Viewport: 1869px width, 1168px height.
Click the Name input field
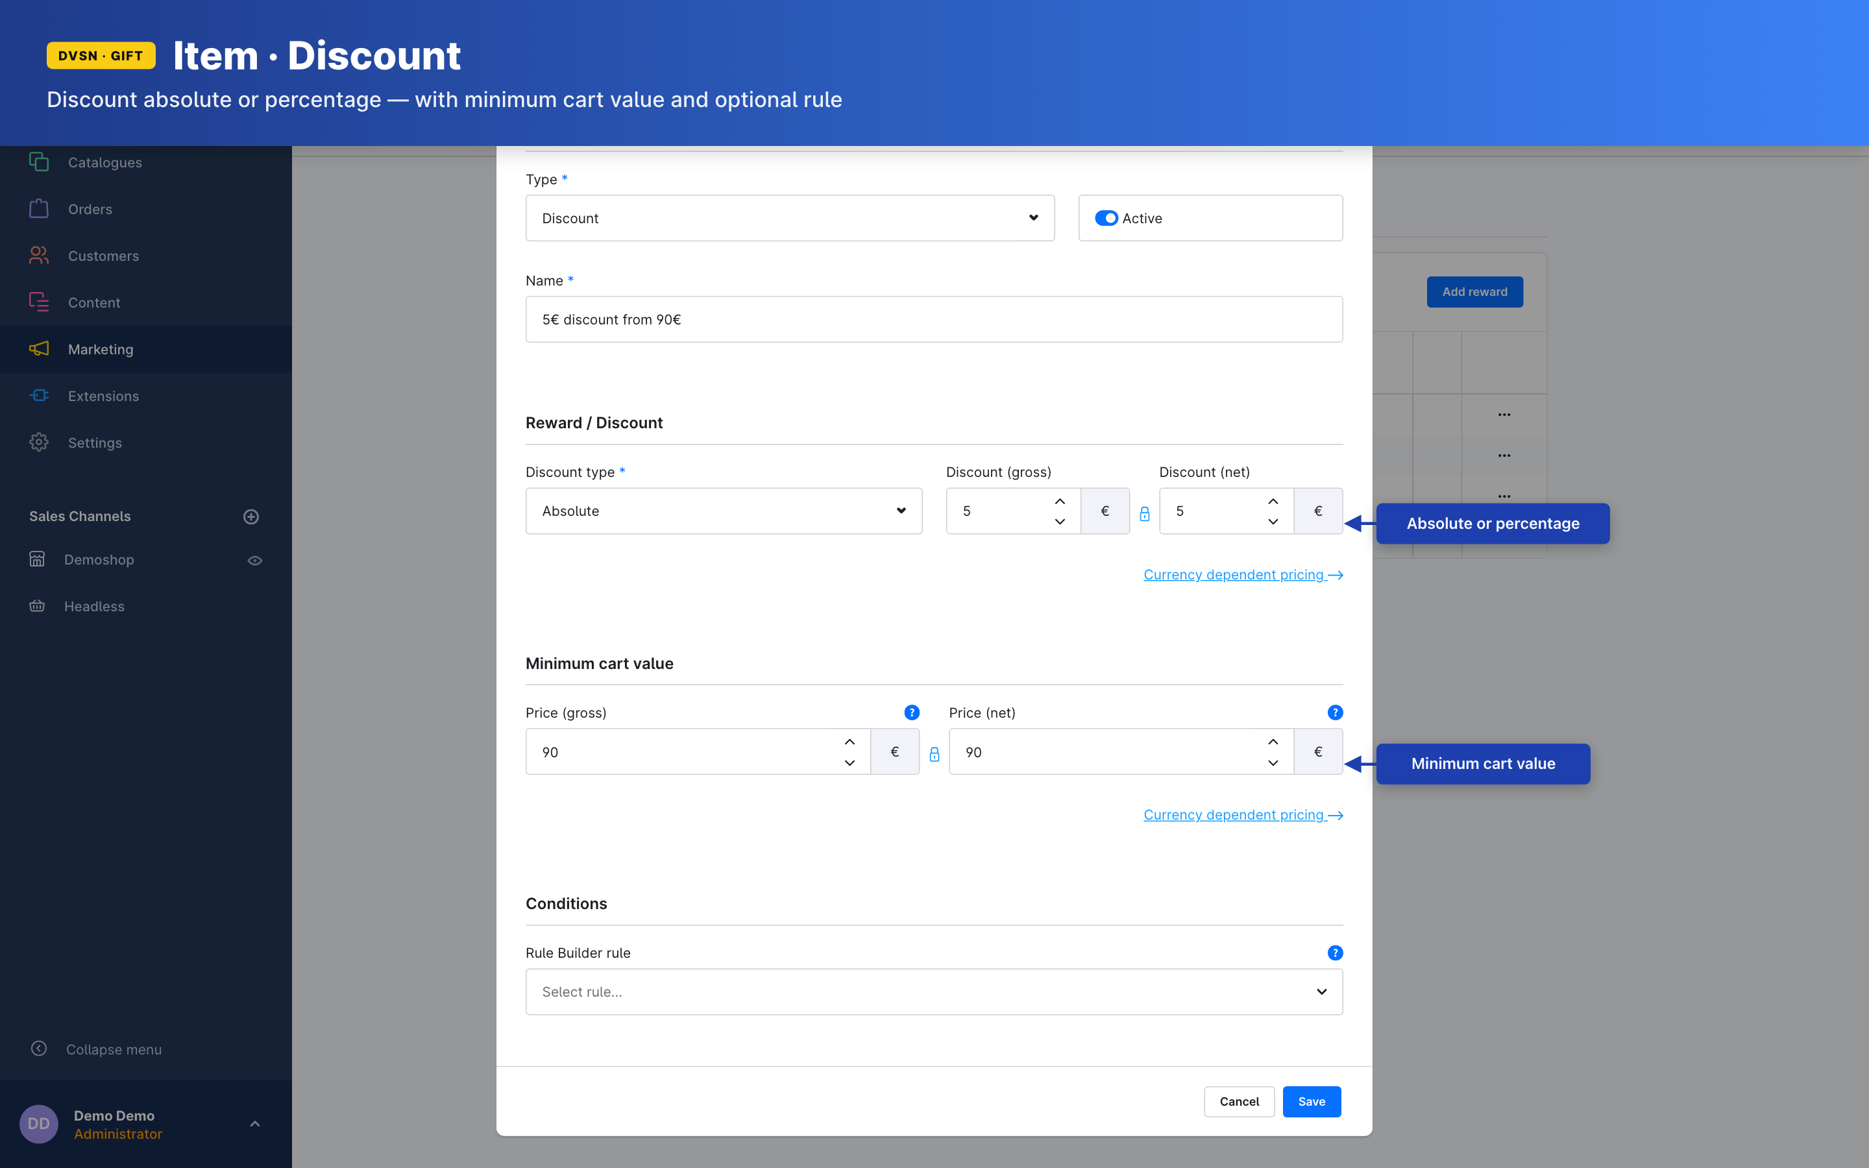coord(934,320)
